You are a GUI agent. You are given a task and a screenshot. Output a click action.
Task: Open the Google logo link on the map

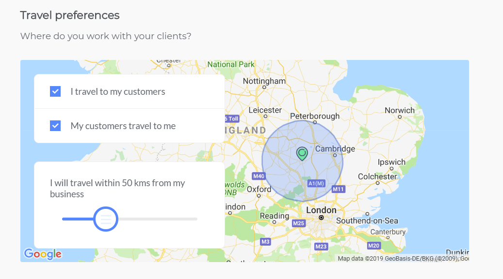[43, 254]
